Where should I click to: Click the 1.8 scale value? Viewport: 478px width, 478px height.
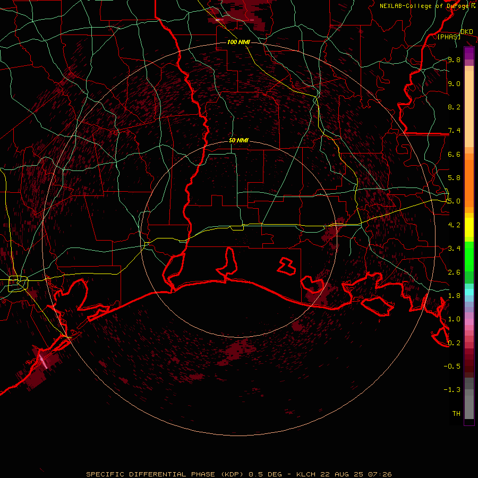(x=454, y=296)
